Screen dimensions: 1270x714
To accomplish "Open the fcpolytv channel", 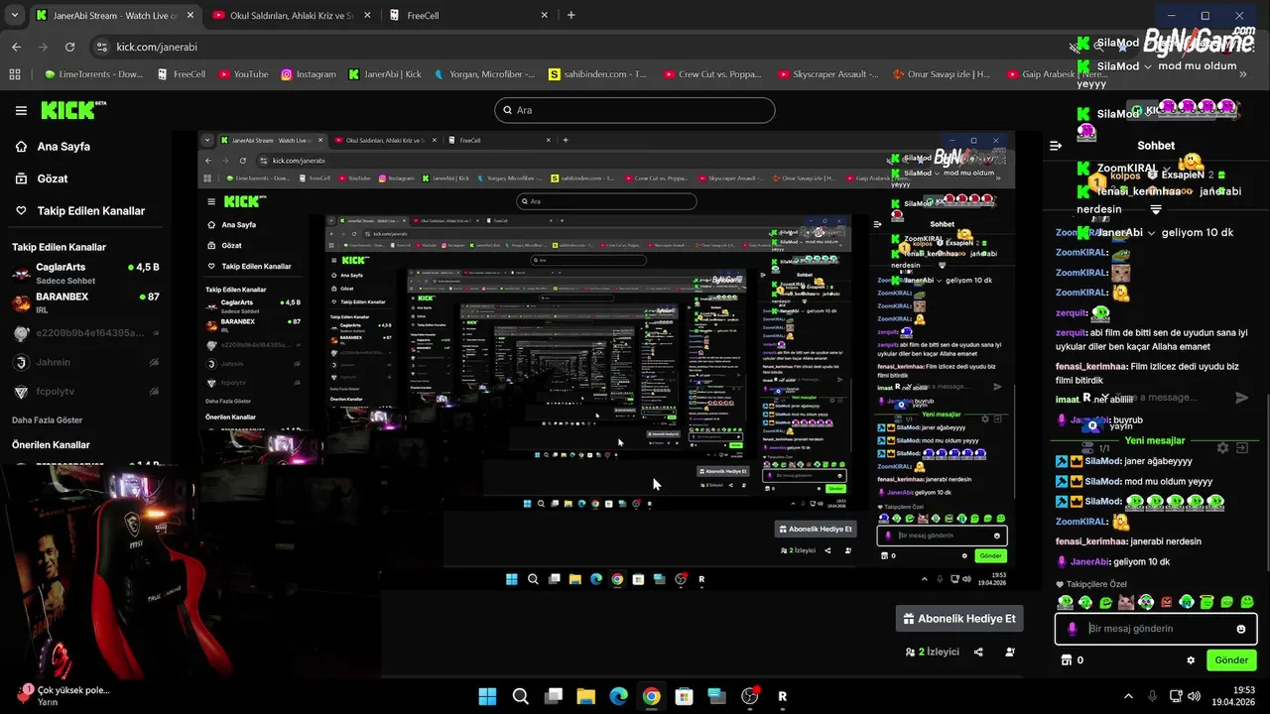I will pyautogui.click(x=85, y=392).
